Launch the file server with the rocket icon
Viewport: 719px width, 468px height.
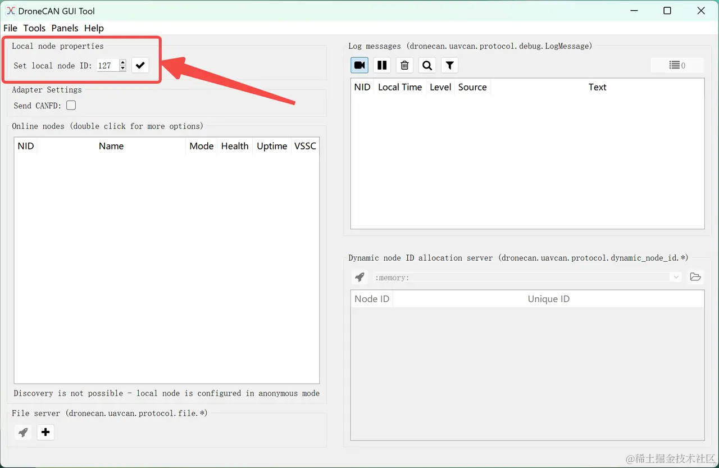pos(23,432)
